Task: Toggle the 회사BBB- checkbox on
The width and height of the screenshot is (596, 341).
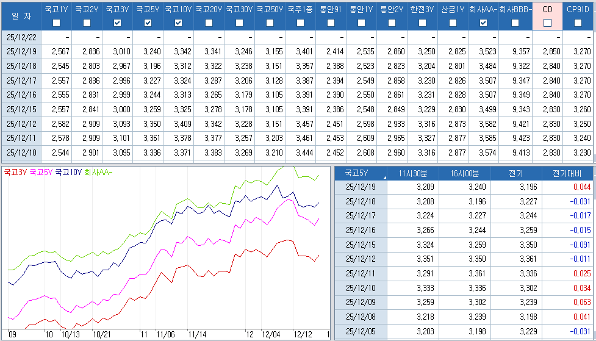Action: (x=515, y=23)
